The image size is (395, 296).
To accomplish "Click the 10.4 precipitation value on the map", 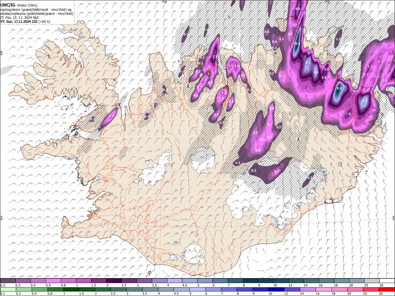I will pos(297,44).
